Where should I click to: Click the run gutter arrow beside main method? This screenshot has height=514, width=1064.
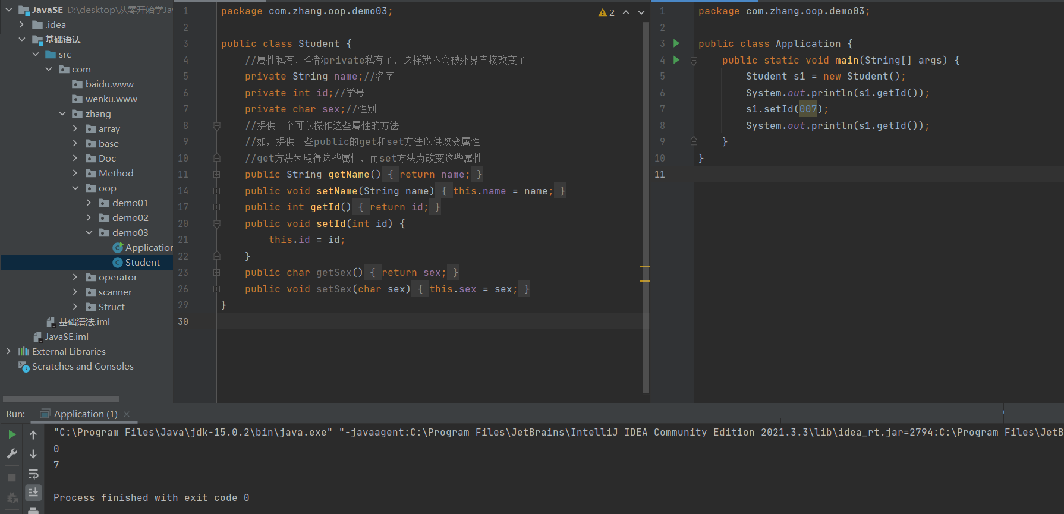tap(676, 60)
